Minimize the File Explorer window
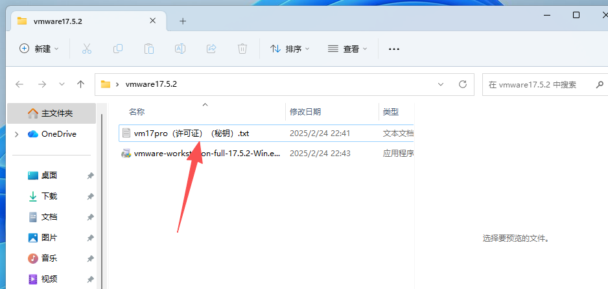This screenshot has width=608, height=289. pyautogui.click(x=546, y=15)
